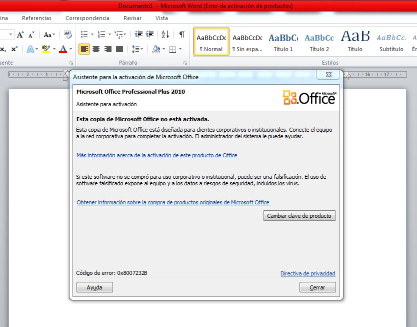This screenshot has width=417, height=327.
Task: Open Párrafo dialog launcher
Action: click(x=185, y=63)
